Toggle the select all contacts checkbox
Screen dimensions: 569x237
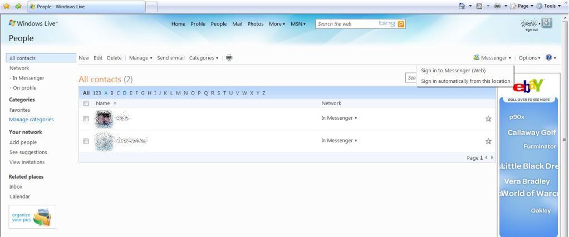pos(86,103)
